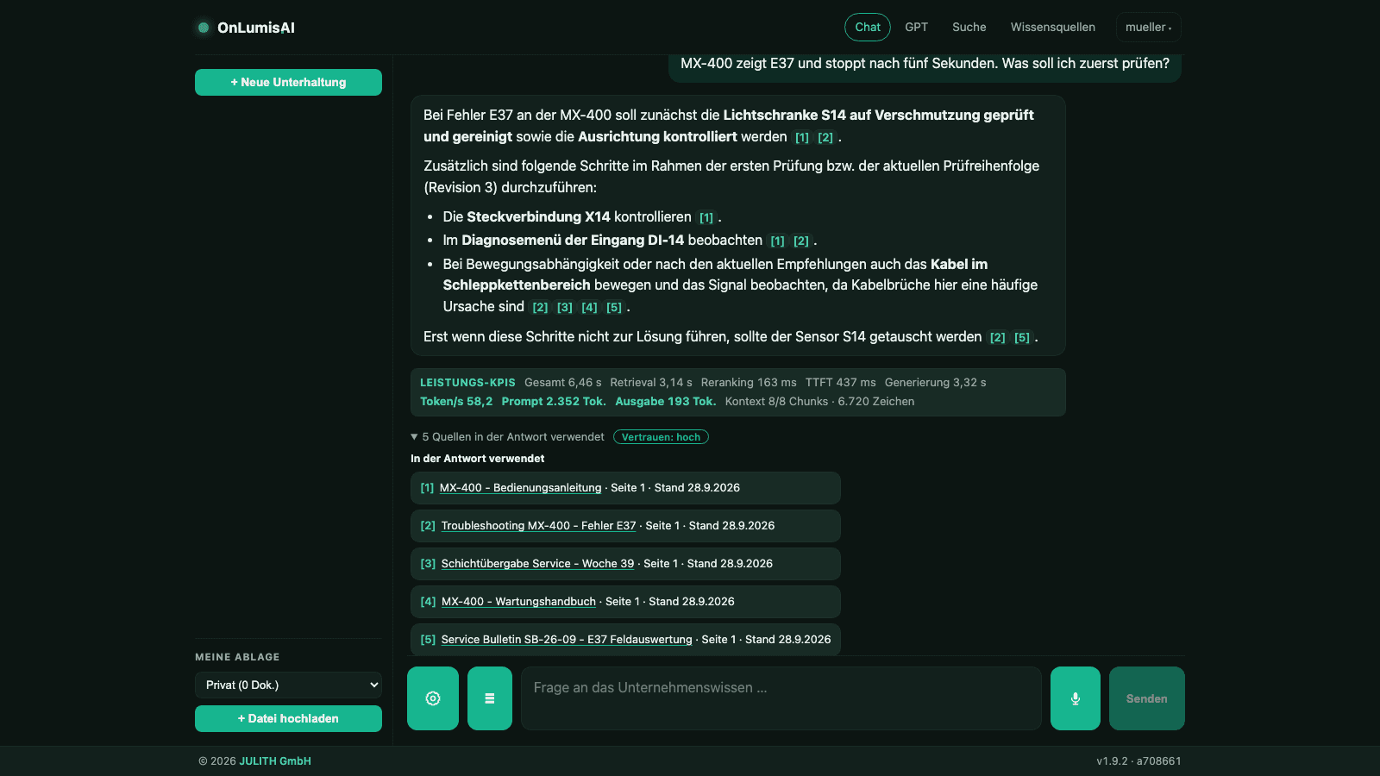The image size is (1380, 776).
Task: Click the Generierung 3,32 s value
Action: click(936, 382)
